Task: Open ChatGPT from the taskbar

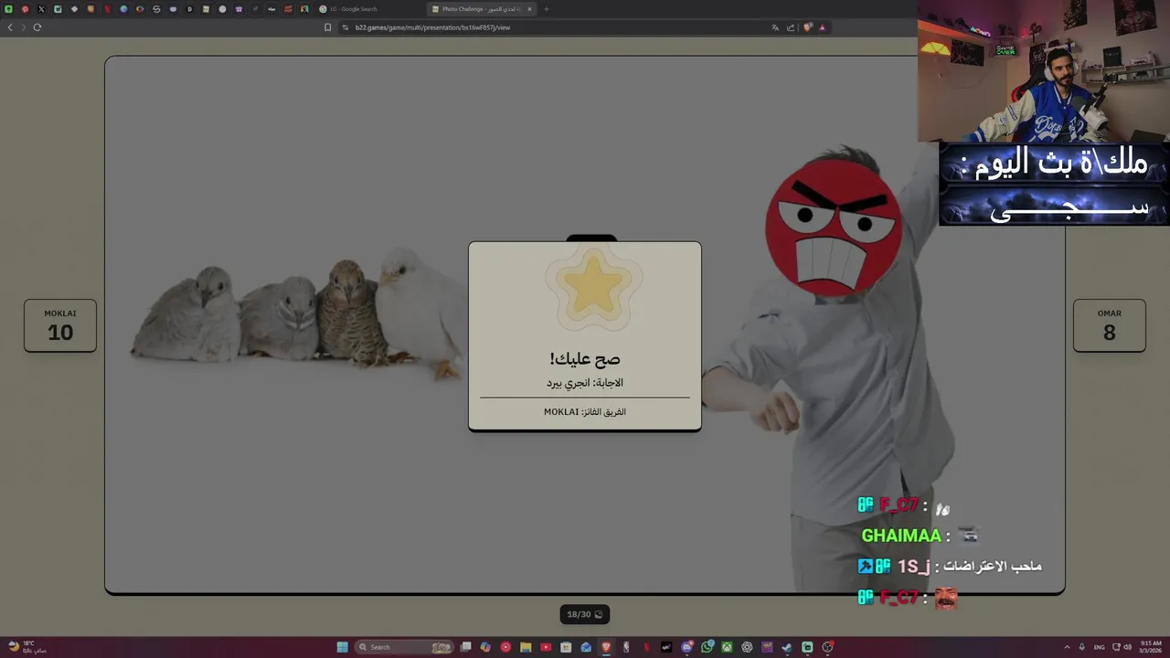Action: 747,647
